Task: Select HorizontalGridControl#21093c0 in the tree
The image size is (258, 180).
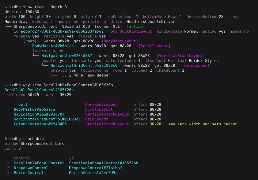Action: click(84, 65)
